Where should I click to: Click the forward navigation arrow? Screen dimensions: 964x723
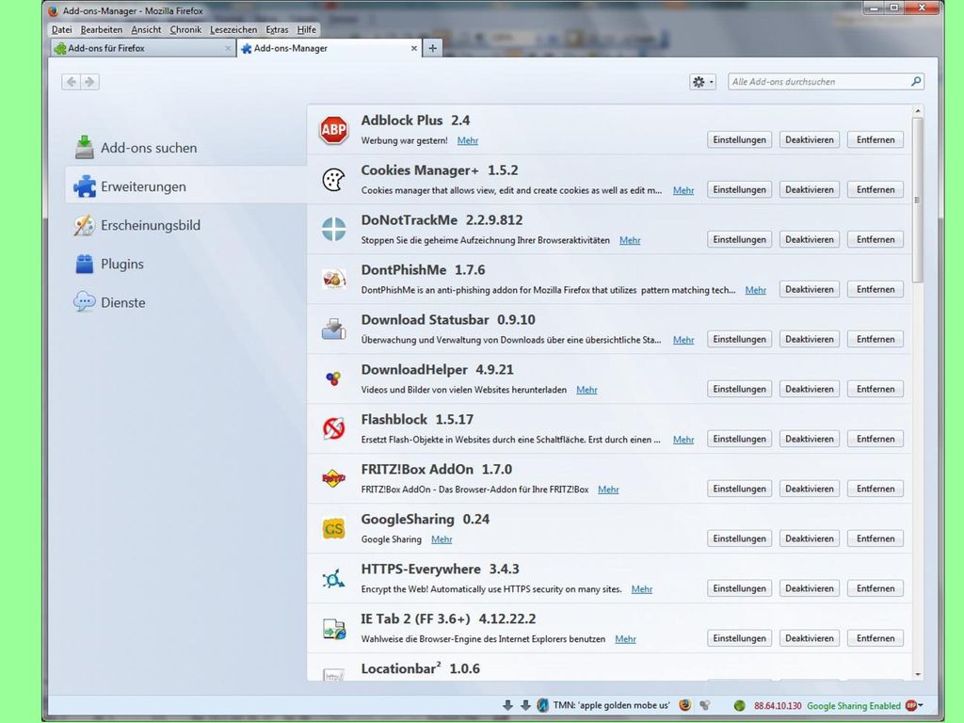pyautogui.click(x=89, y=82)
